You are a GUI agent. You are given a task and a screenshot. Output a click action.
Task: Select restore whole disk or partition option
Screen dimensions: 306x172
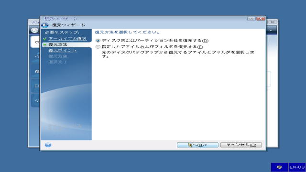pyautogui.click(x=98, y=41)
